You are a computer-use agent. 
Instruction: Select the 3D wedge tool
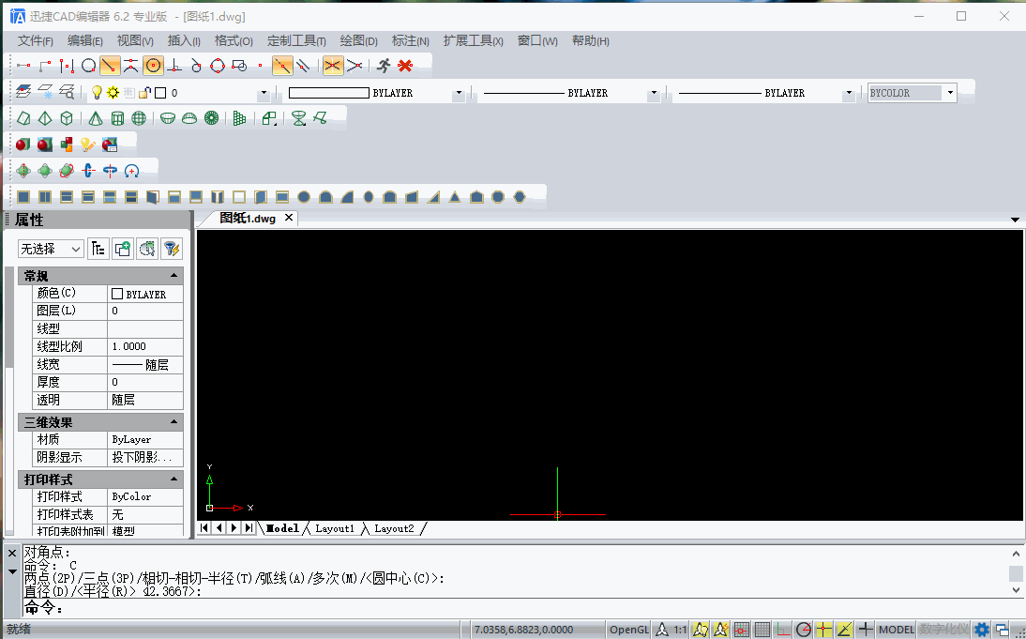pos(23,118)
